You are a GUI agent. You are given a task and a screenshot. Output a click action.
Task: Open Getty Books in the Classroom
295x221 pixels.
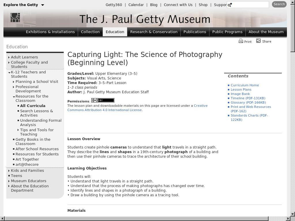tap(33, 142)
